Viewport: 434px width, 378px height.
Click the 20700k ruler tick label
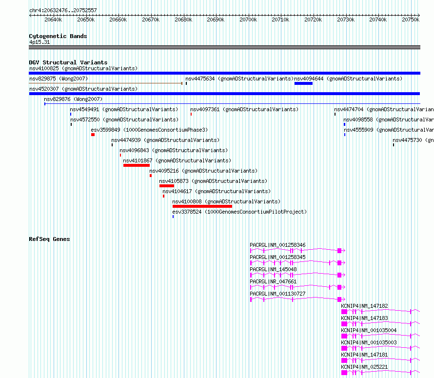pos(248,20)
